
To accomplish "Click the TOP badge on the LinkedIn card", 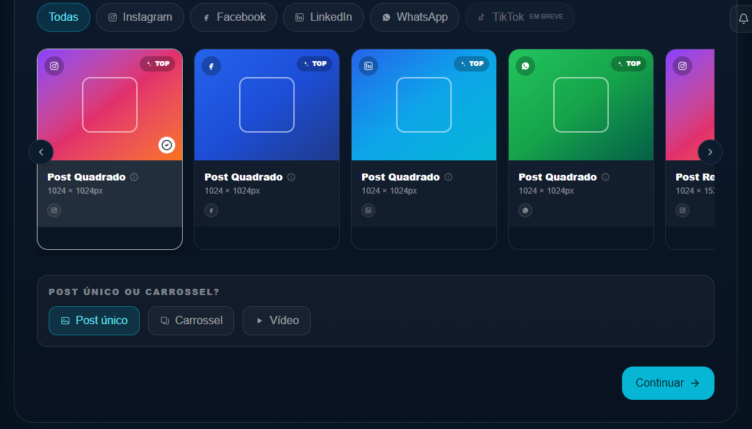I will (471, 64).
